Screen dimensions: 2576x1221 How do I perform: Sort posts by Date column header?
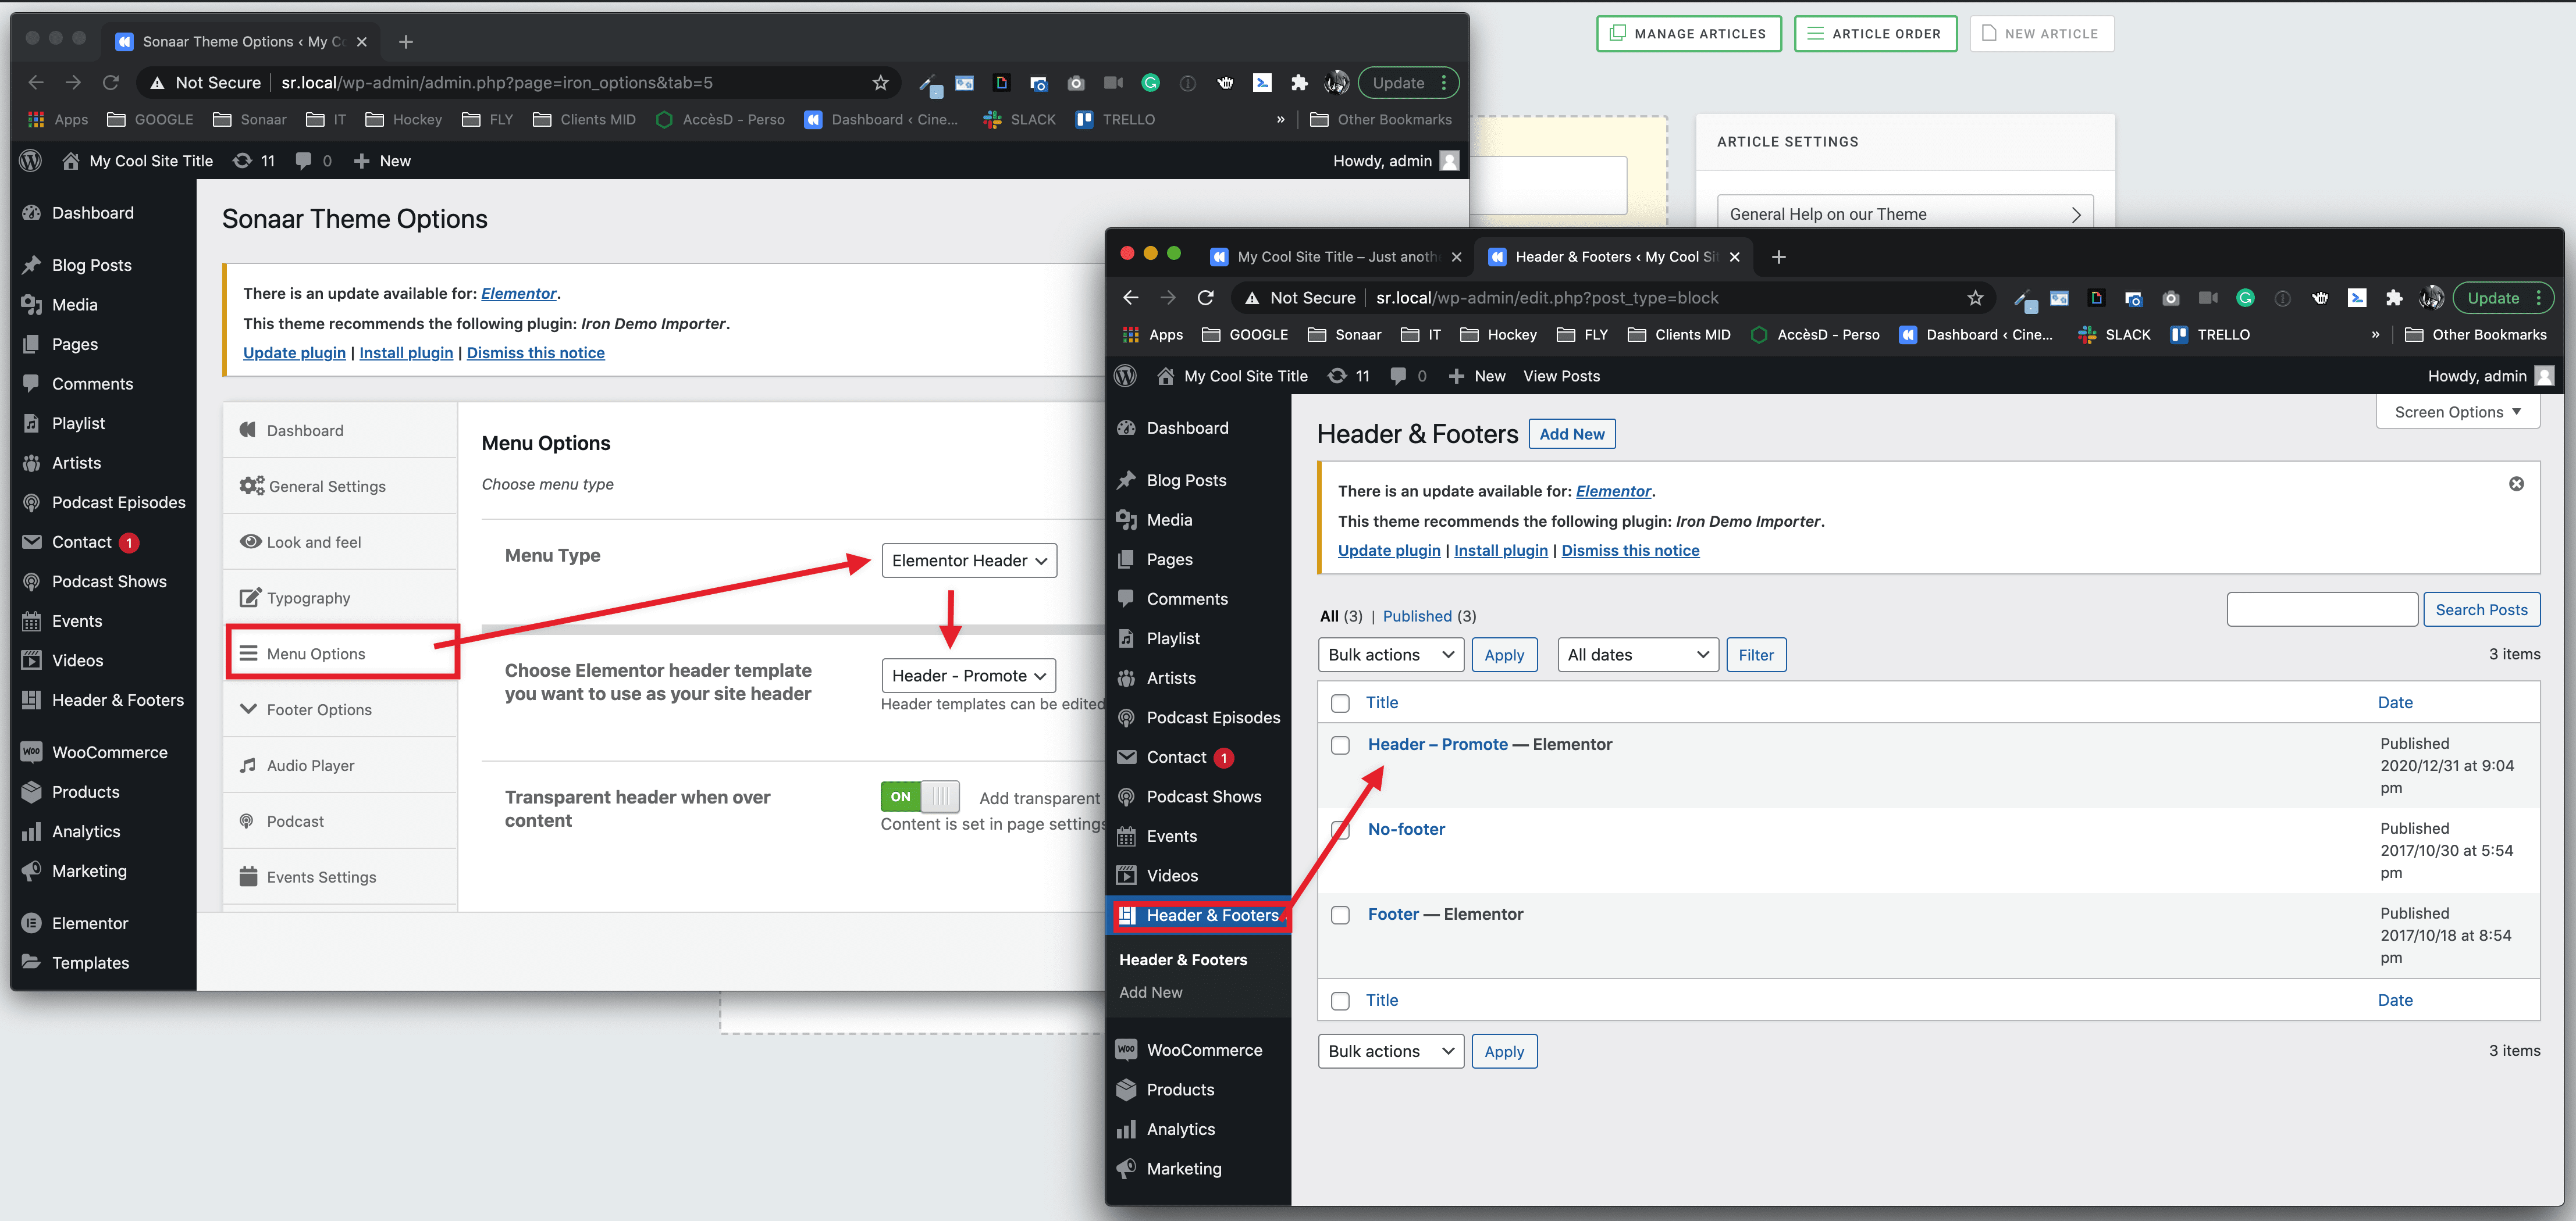click(2395, 702)
